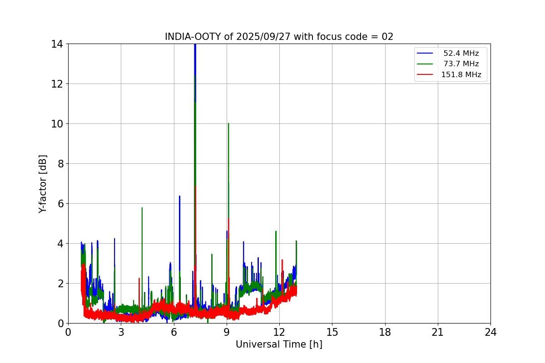Viewport: 545px width, 363px height.
Task: Click the green spike reaching 10 dB
Action: point(228,123)
